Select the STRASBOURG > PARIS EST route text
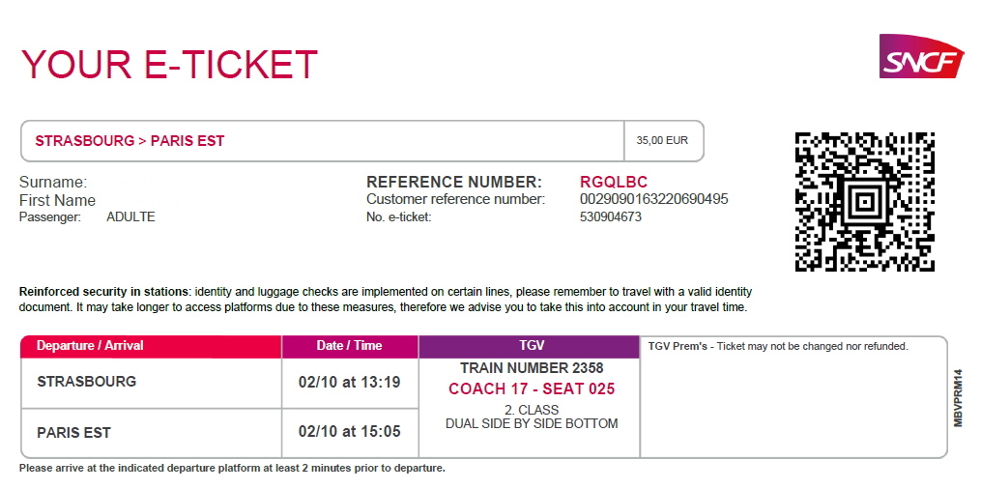Screen dimensions: 981x489 point(130,141)
